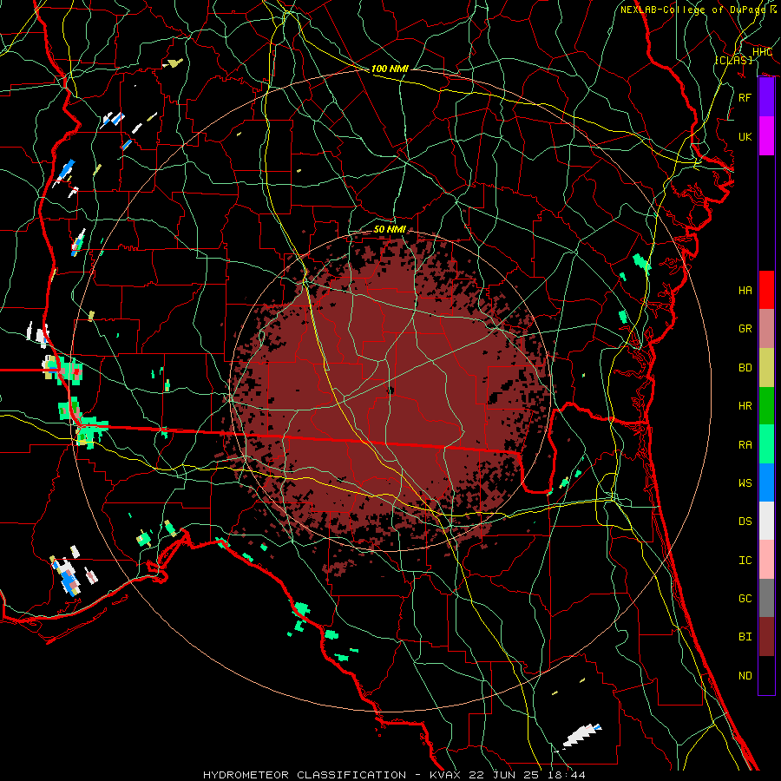Click the magenta UK legend color swatch

click(x=766, y=136)
